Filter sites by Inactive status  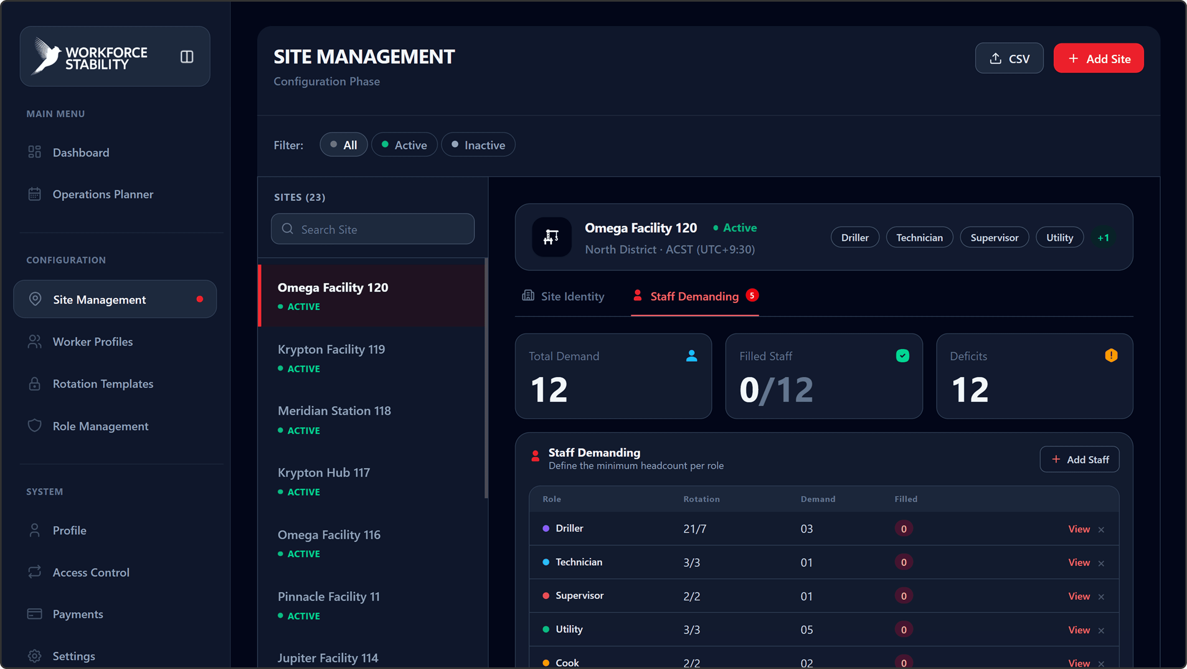[x=478, y=144]
